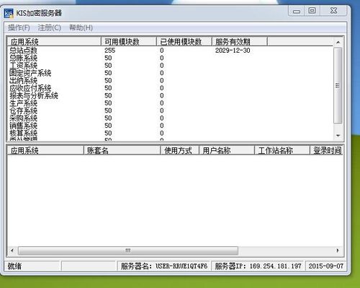Click the 已使用模块数 column header
Screen dimensions: 360x288
point(184,42)
